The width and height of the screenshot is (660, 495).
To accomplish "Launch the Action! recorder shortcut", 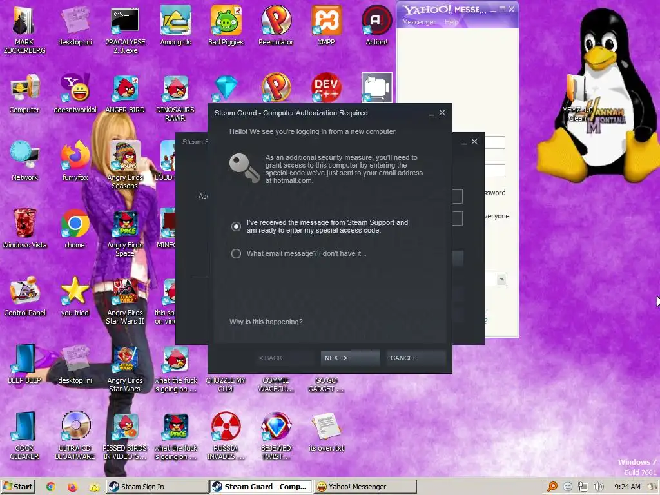I will pos(376,25).
